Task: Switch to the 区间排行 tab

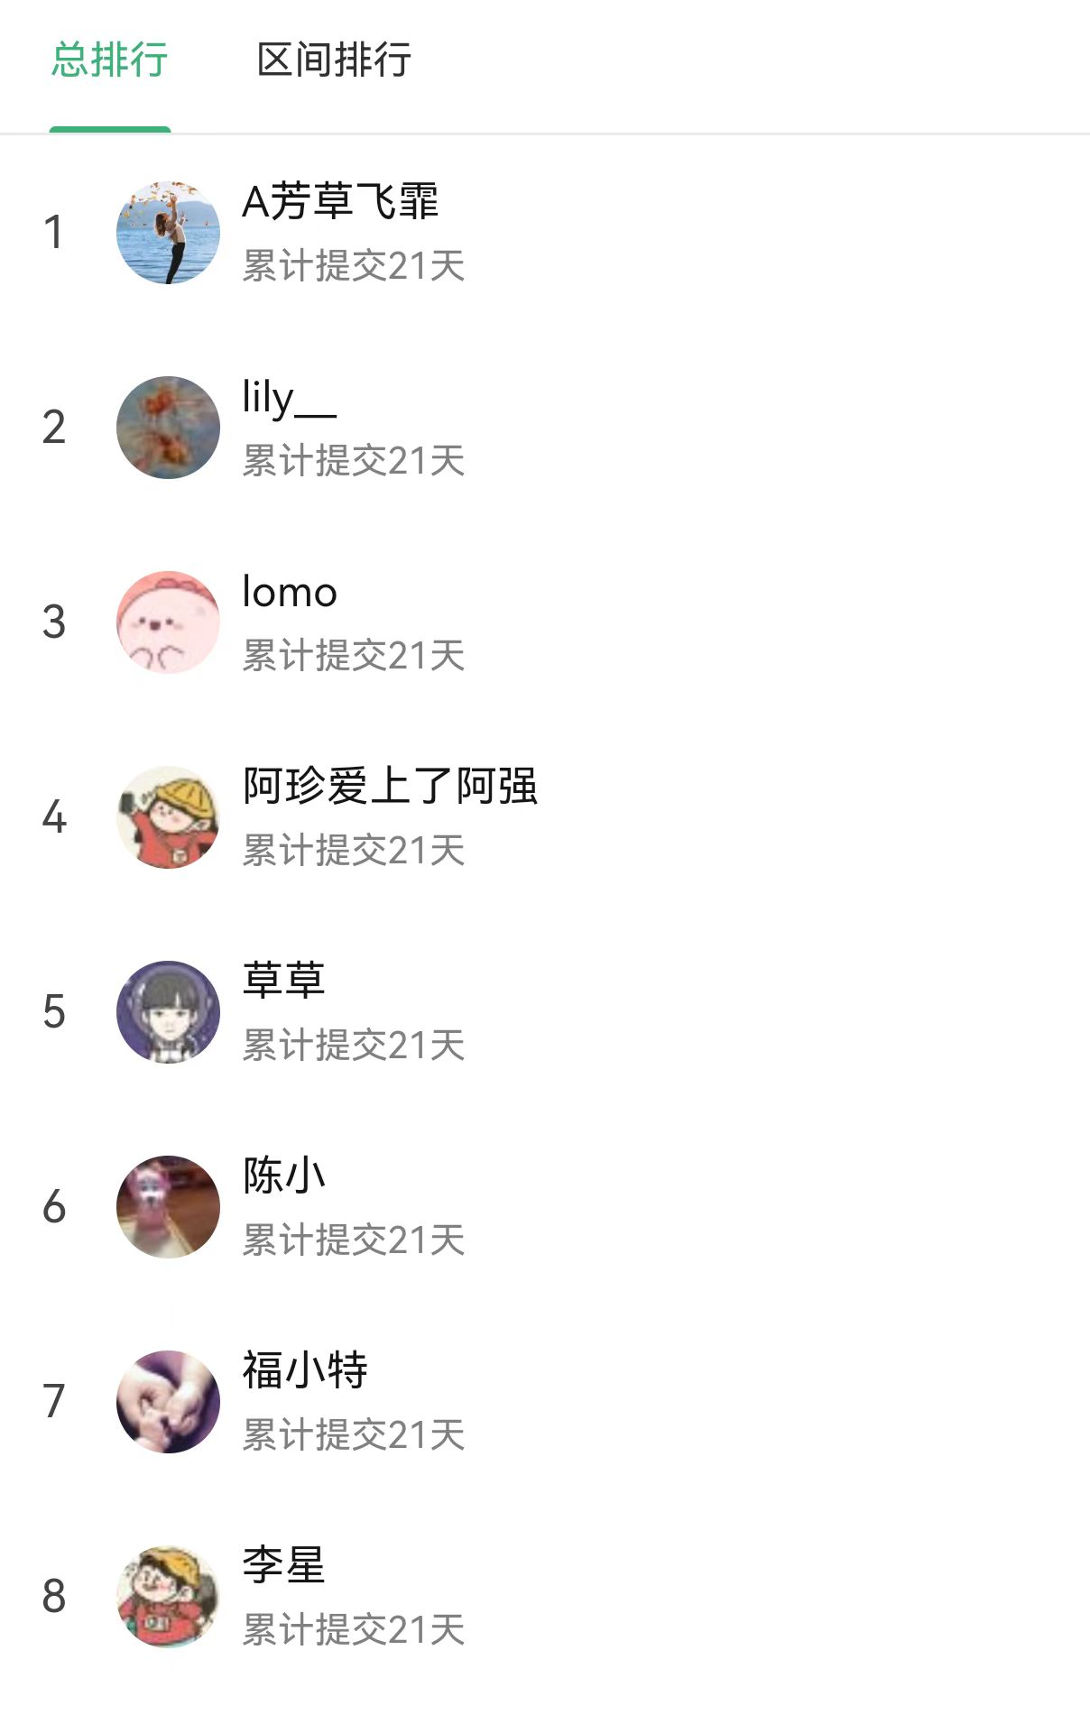Action: coord(334,60)
